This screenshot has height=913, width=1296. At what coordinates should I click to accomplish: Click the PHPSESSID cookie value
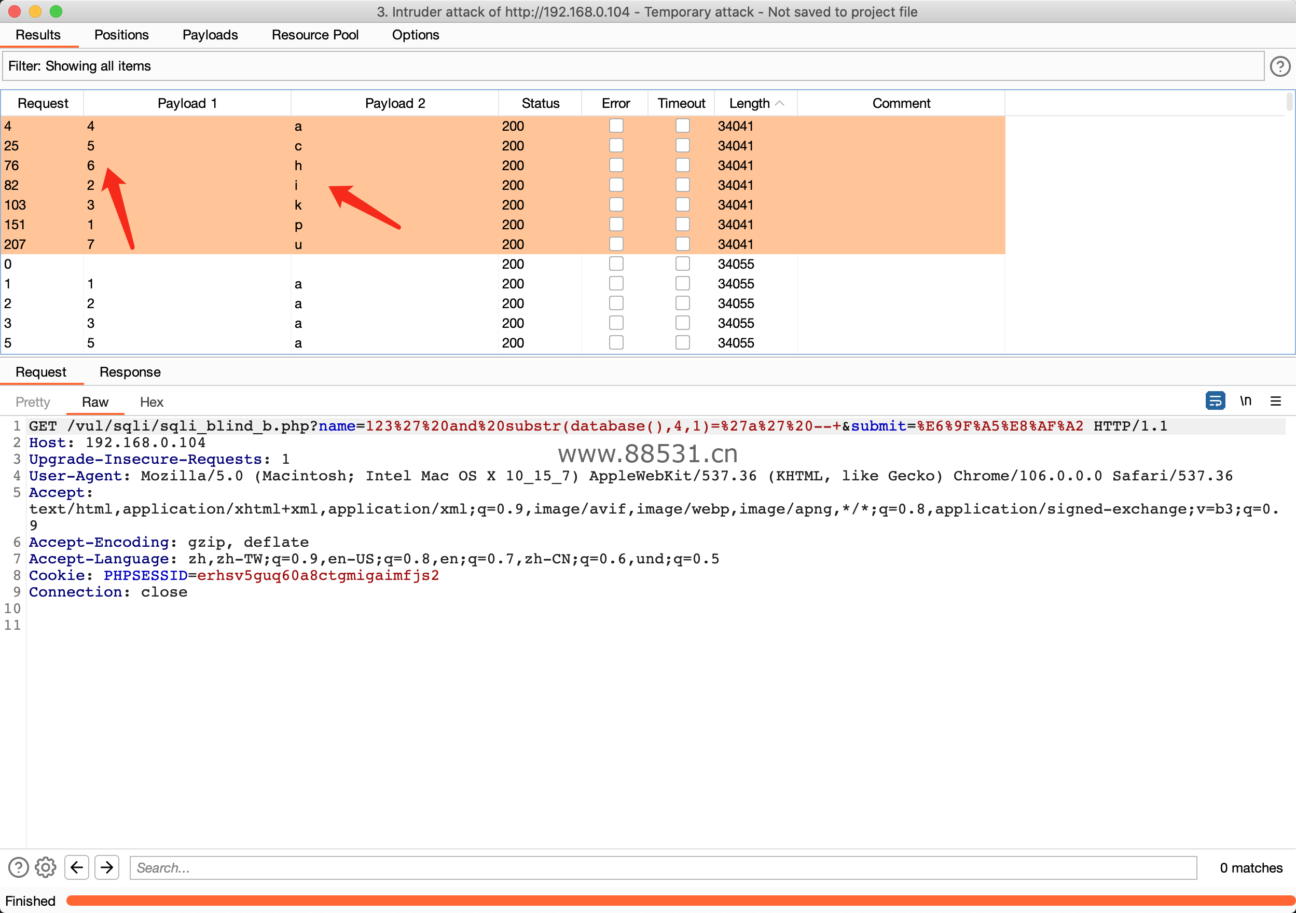point(318,576)
